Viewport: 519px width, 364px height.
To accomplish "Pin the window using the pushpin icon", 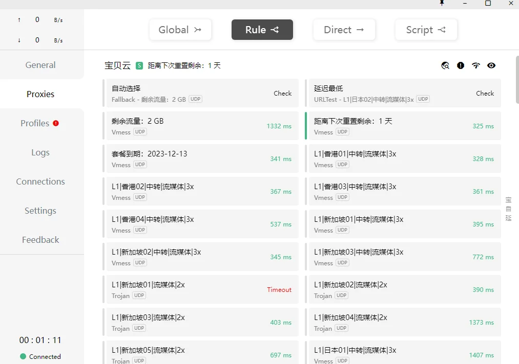I will (x=442, y=3).
